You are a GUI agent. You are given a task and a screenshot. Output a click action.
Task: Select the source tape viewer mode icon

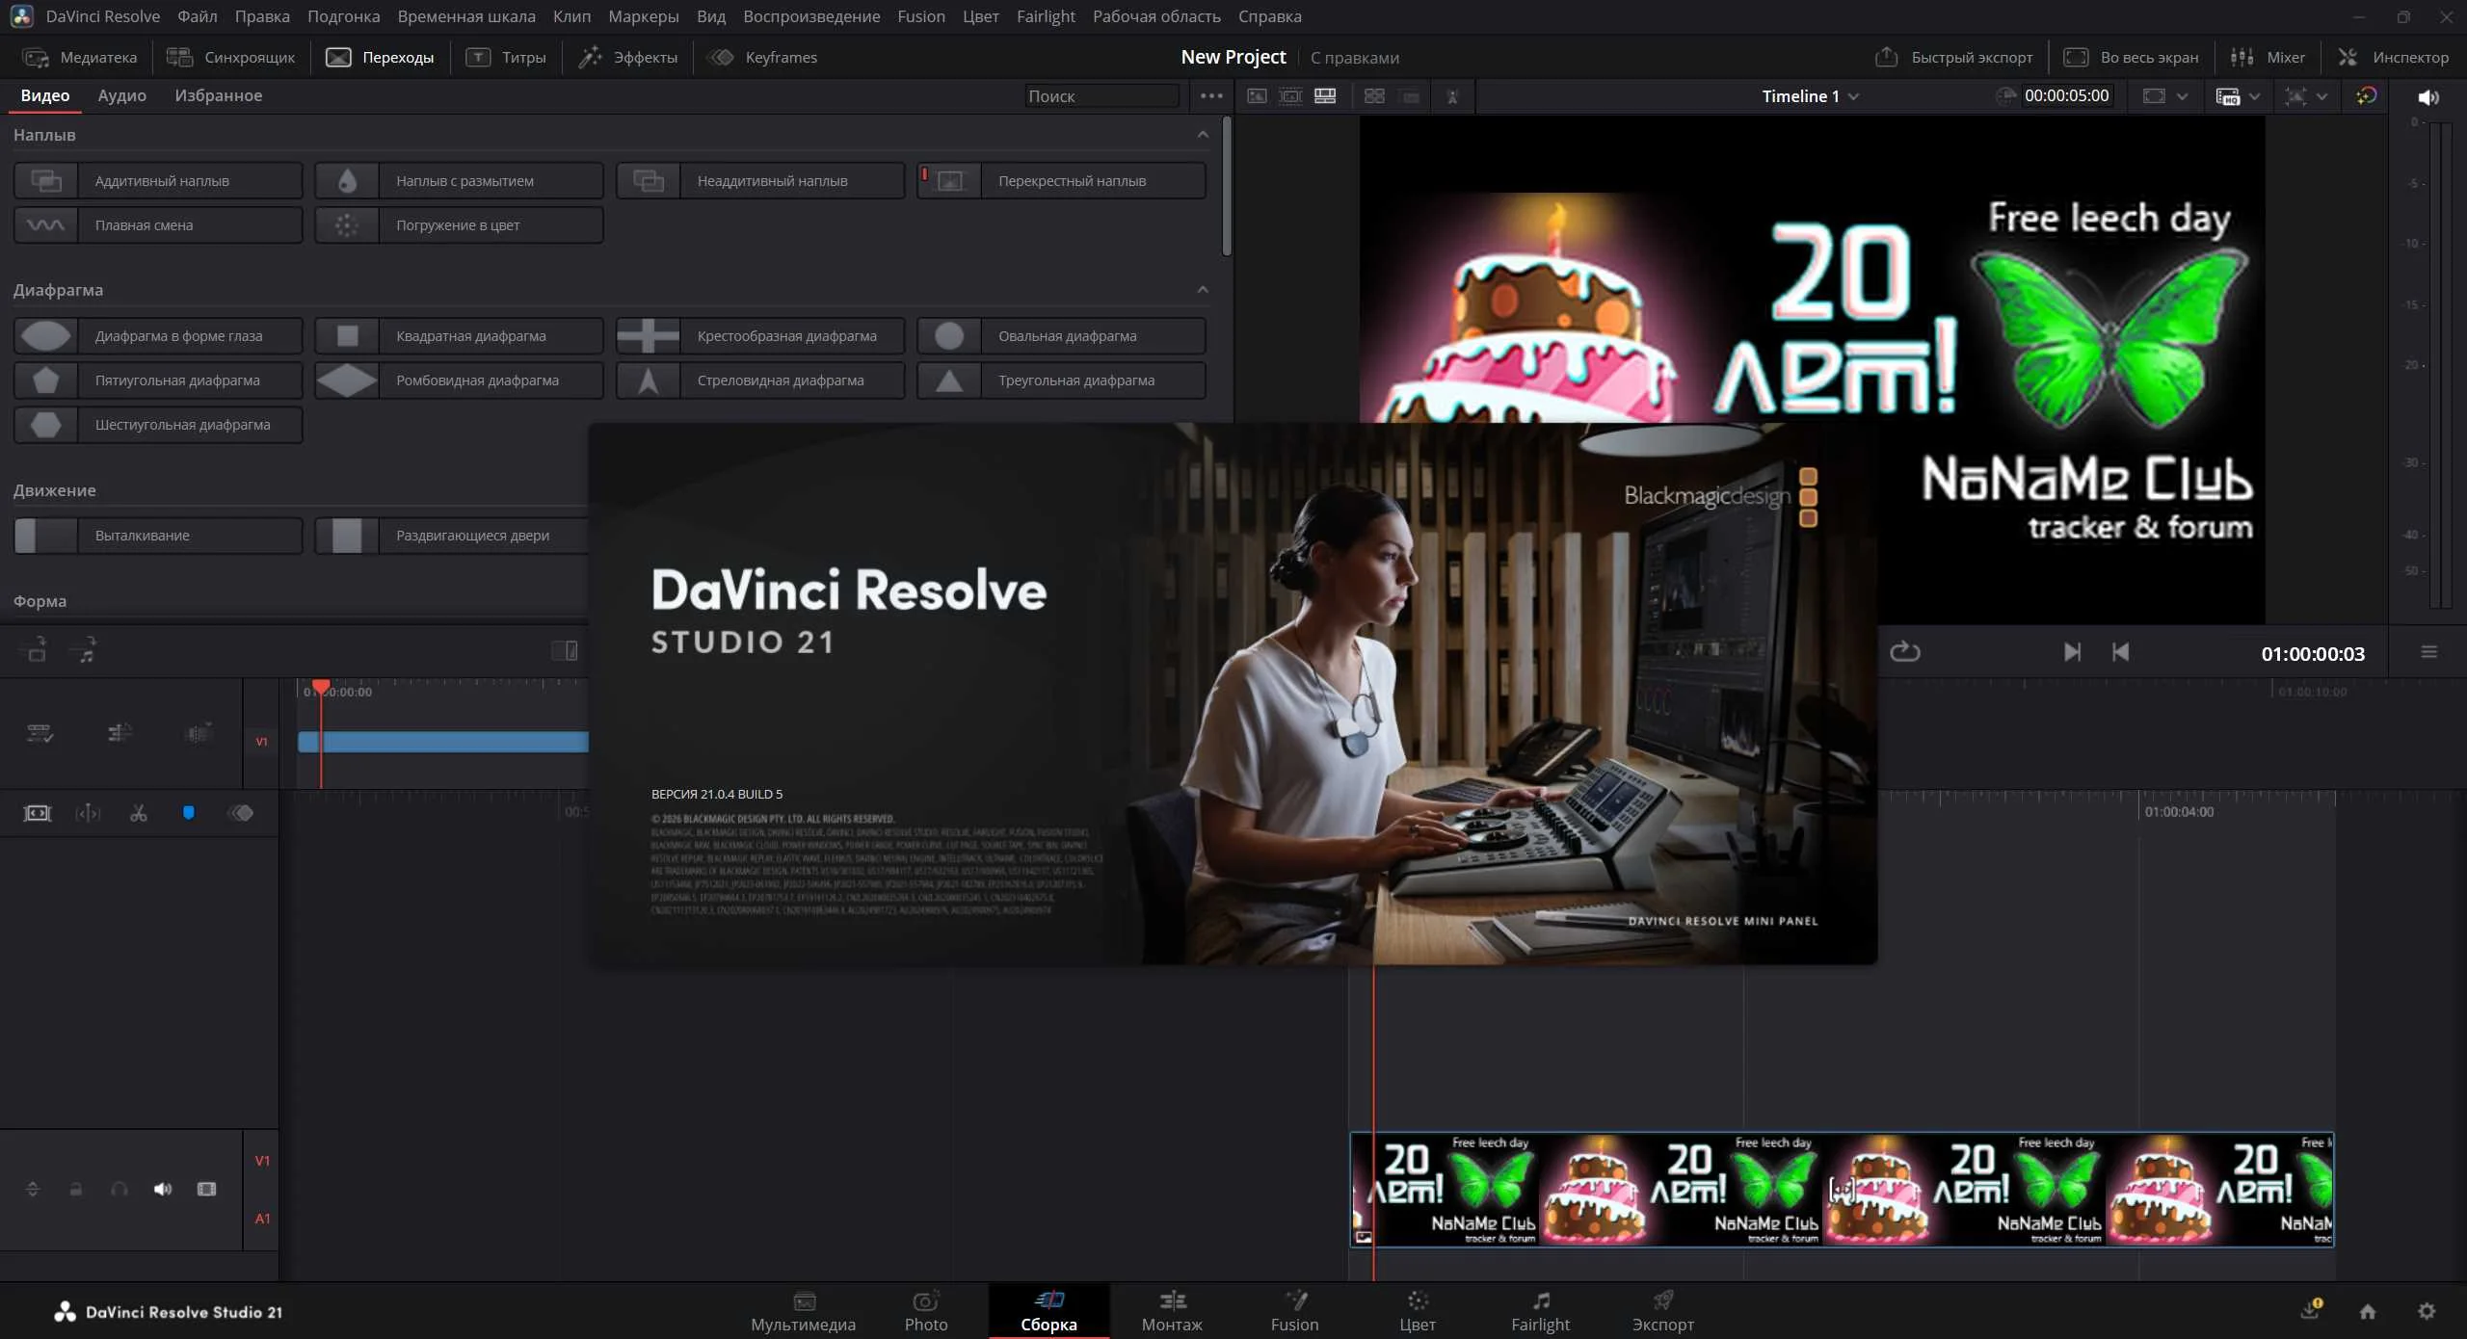[1290, 96]
